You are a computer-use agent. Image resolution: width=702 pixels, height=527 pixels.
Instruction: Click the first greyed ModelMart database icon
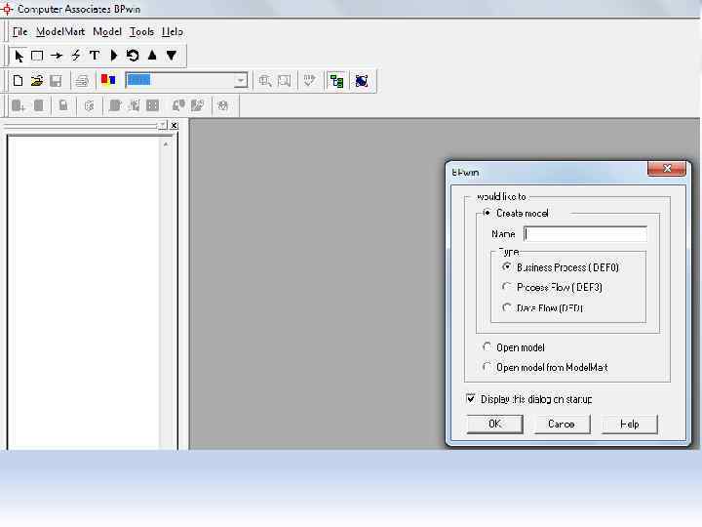(x=18, y=105)
